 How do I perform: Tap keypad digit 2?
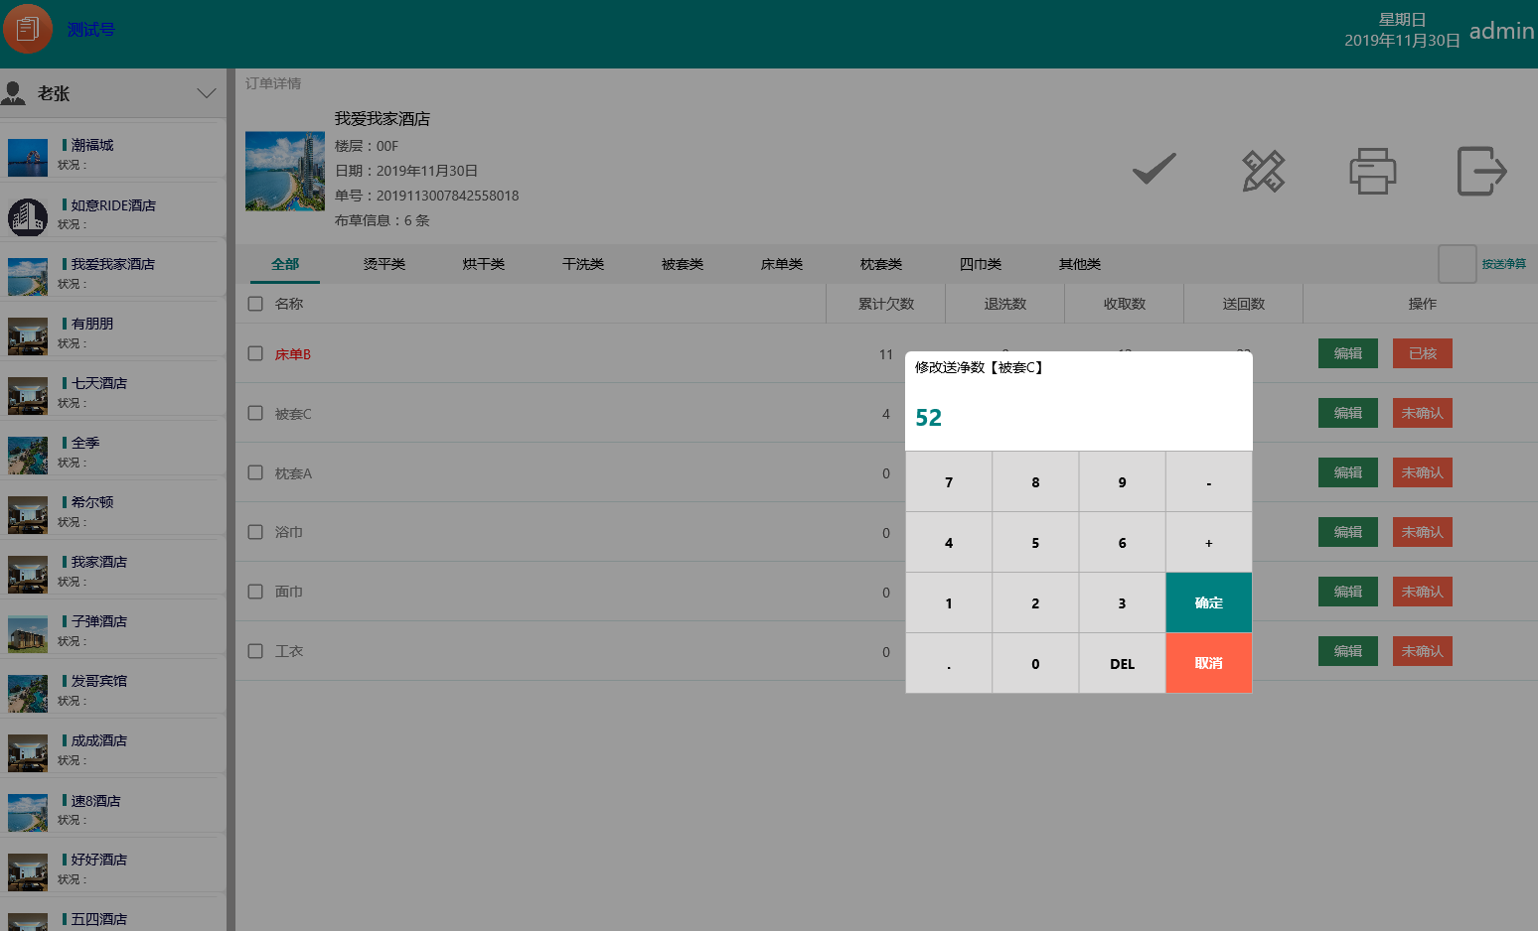tap(1035, 603)
